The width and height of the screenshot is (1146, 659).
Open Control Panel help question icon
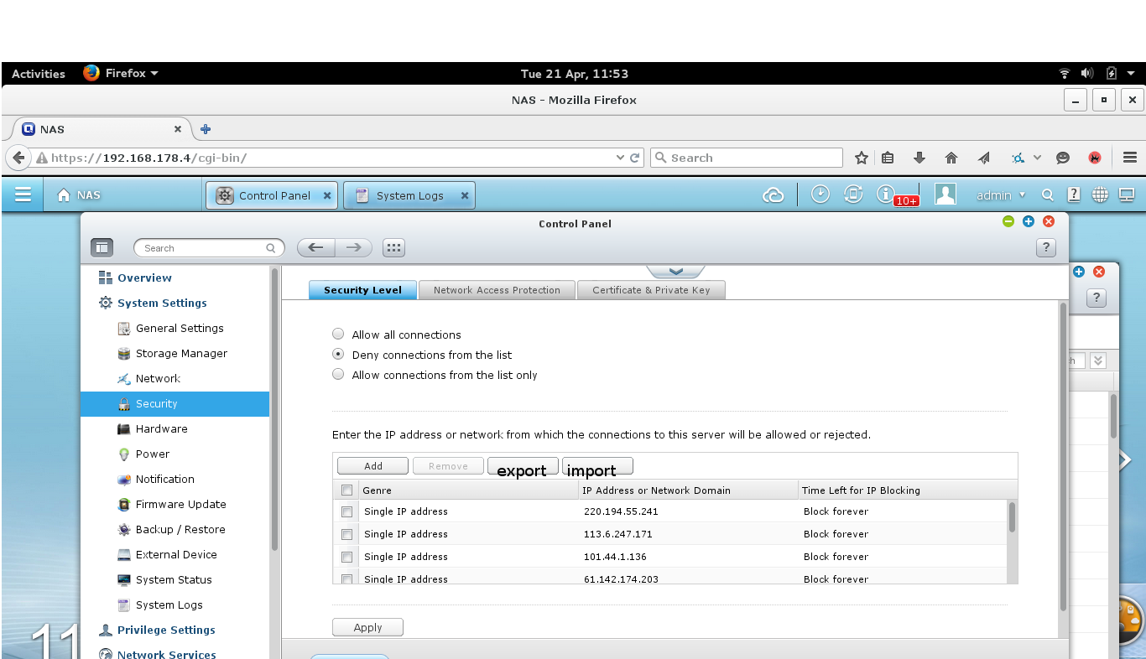tap(1045, 247)
